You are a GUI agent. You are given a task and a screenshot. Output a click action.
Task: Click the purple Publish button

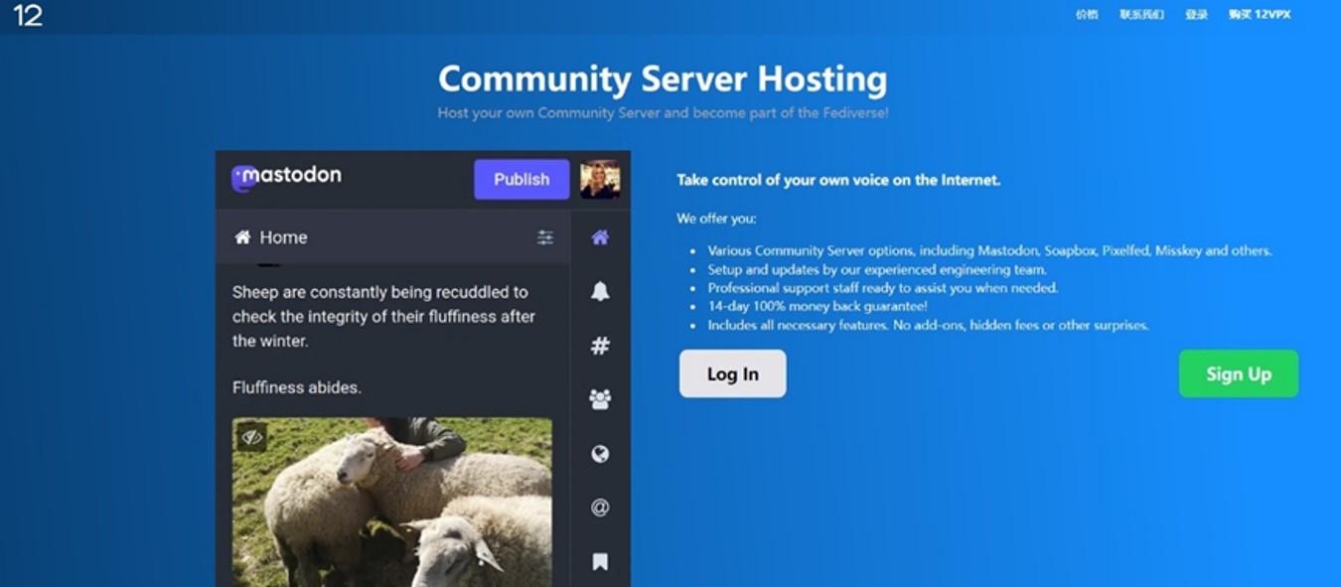pyautogui.click(x=521, y=179)
